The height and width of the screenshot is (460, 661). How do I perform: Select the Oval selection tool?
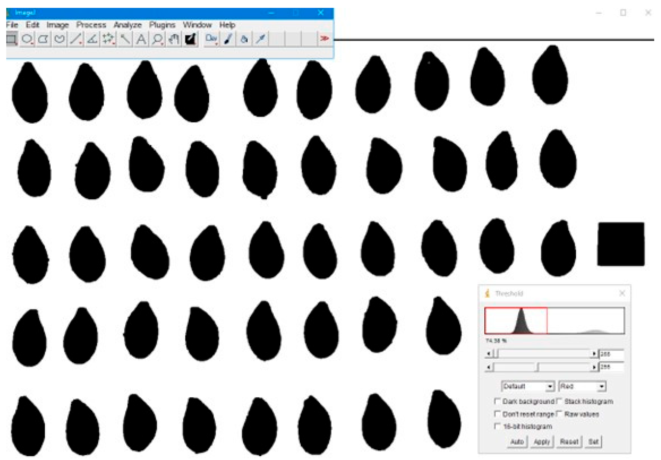(x=27, y=39)
